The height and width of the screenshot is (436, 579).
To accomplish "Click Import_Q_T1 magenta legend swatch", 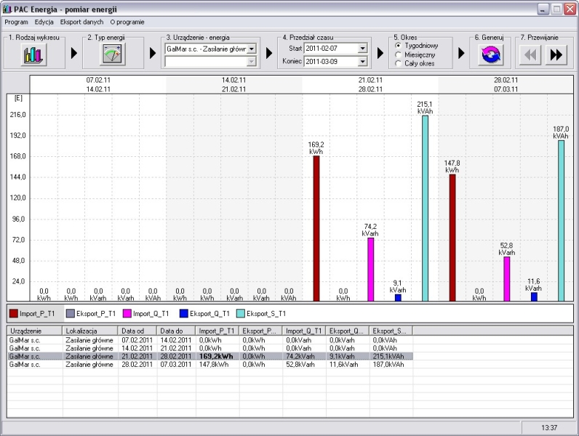I will [x=127, y=313].
